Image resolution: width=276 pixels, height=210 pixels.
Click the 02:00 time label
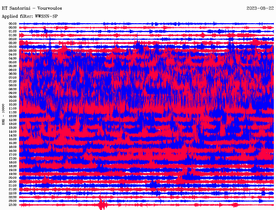coord(13,39)
